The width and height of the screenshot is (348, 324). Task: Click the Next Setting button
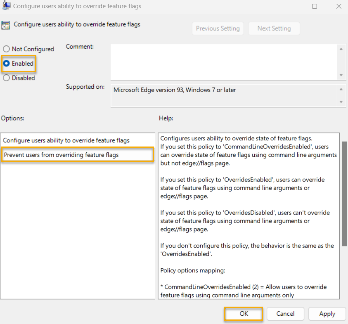pos(274,28)
